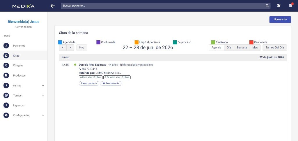
Task: Open the notifications bell
Action: [x=279, y=6]
